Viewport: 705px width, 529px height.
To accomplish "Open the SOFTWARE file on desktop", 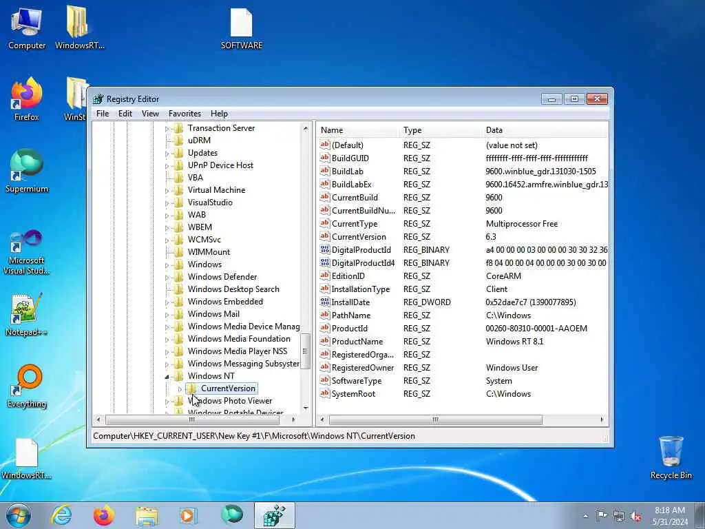I will 242,28.
